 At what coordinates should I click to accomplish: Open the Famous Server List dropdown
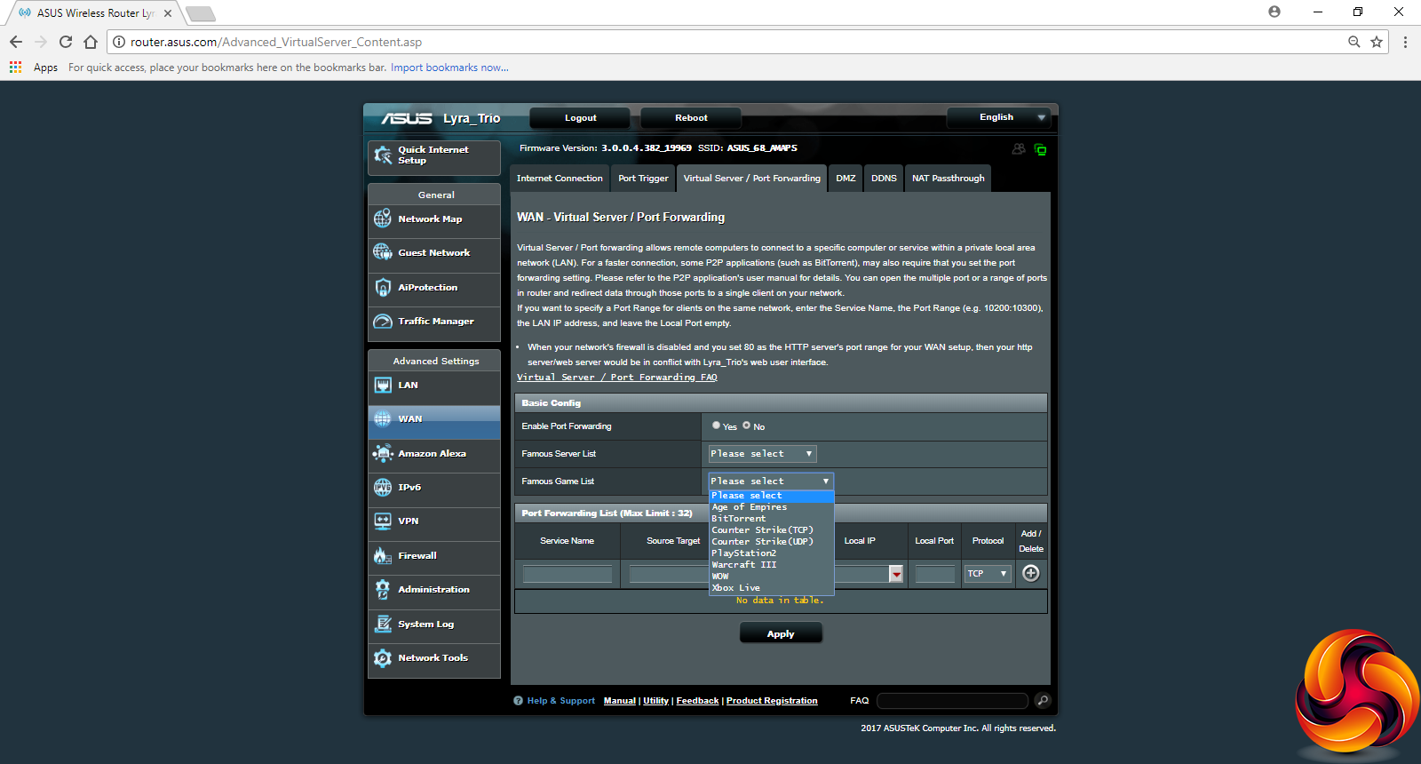point(762,454)
